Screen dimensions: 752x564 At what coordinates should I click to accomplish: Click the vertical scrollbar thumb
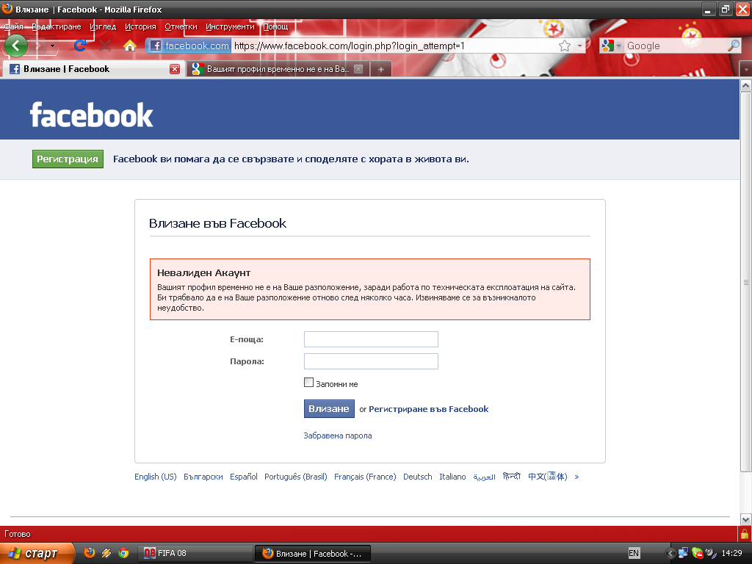tap(746, 282)
